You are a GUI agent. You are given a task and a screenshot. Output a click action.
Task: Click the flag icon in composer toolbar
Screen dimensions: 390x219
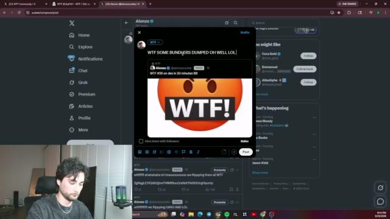coord(183,152)
